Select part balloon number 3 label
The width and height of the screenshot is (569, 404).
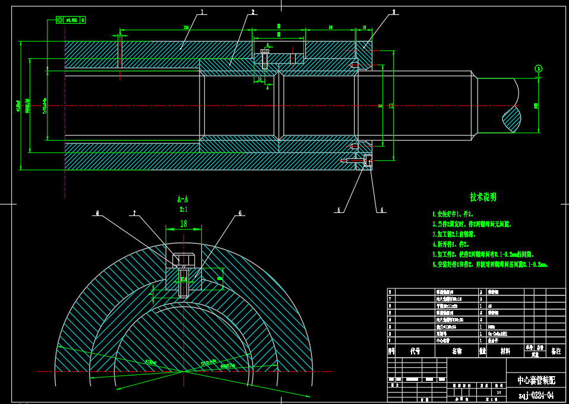tap(394, 12)
